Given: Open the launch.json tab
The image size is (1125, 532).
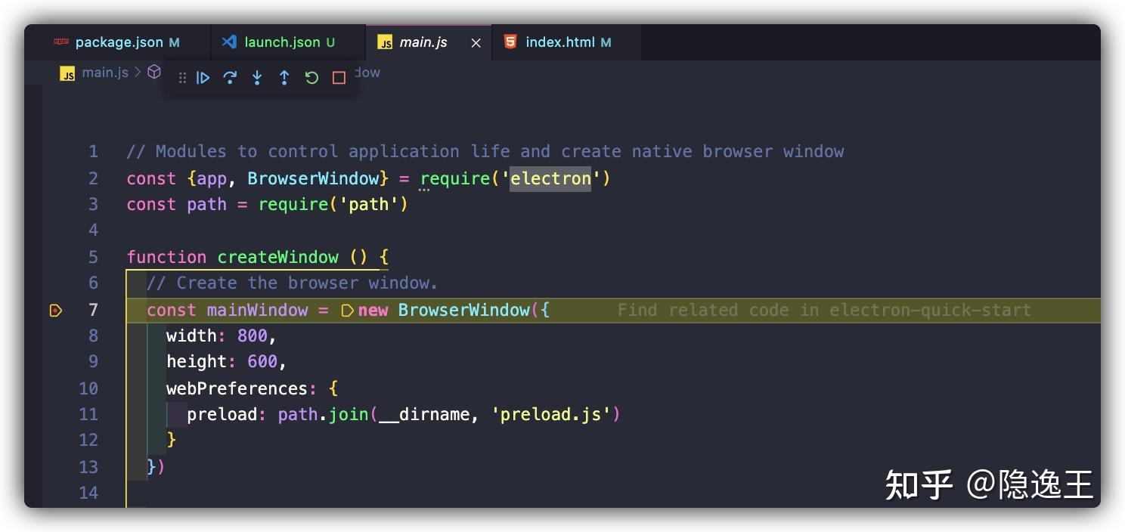Looking at the screenshot, I should point(289,42).
